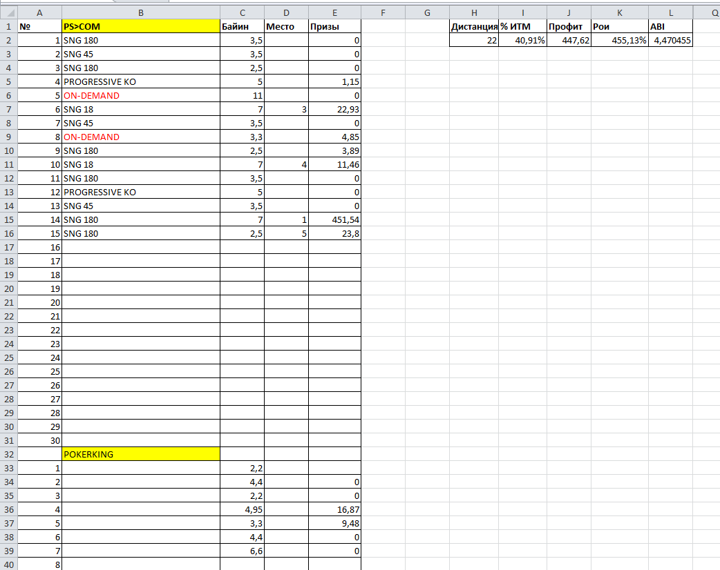Click the Рои header cell
720x570 pixels.
click(x=620, y=26)
